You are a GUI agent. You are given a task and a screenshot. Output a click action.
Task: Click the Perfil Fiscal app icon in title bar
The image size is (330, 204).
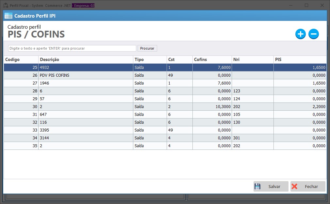[x=5, y=6]
